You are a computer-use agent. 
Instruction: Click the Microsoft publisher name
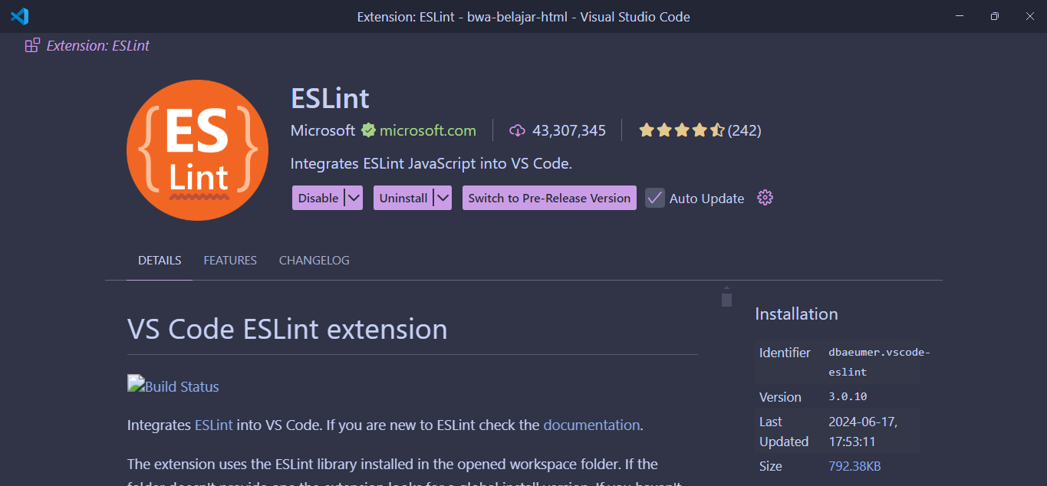point(323,130)
